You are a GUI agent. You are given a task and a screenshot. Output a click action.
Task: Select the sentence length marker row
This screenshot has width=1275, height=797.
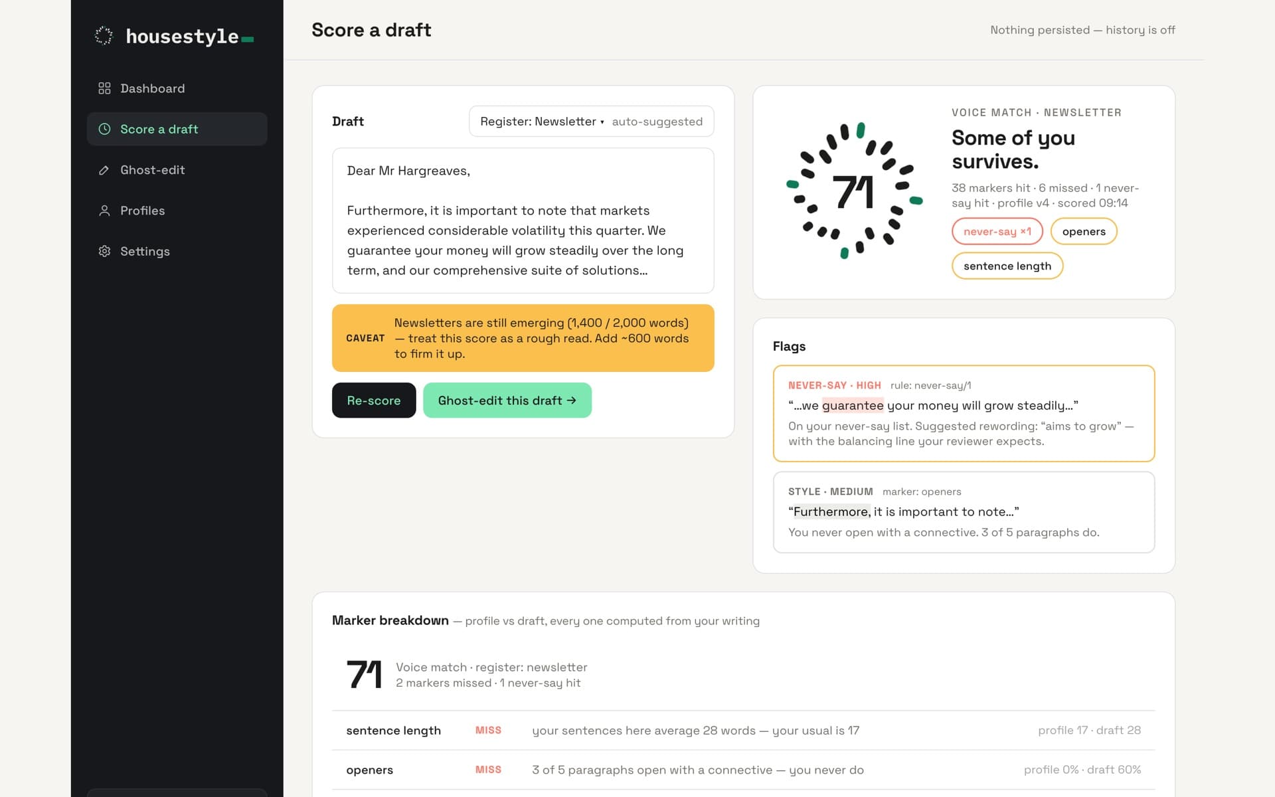(743, 731)
